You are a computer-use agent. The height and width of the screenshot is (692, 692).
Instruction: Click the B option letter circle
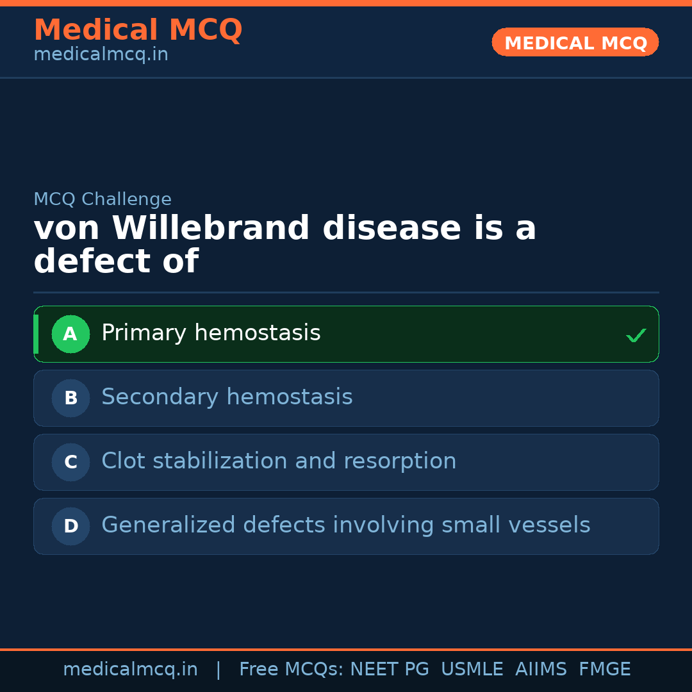[70, 398]
